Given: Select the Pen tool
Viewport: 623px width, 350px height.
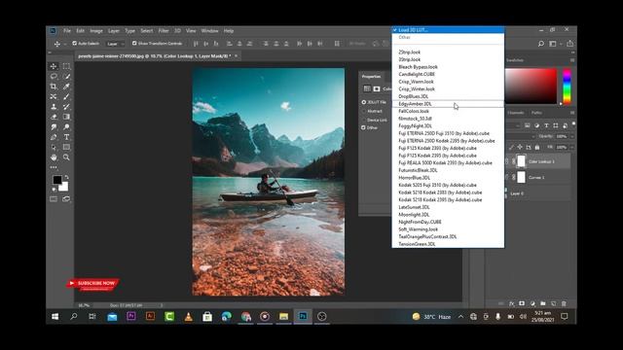Looking at the screenshot, I should point(54,137).
